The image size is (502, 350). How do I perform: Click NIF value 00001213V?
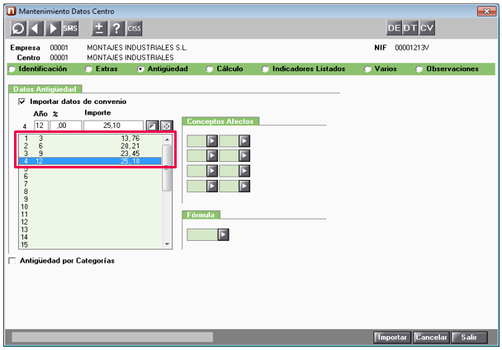tap(412, 48)
